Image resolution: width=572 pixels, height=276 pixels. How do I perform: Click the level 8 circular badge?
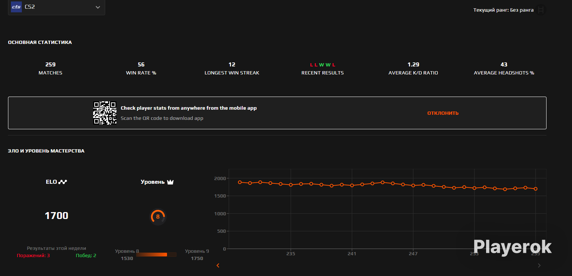(158, 217)
